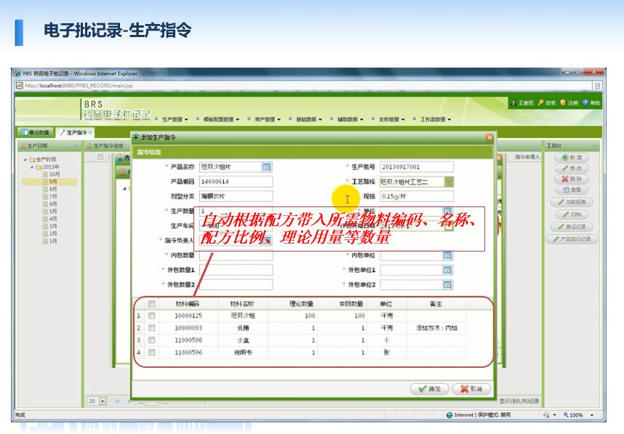Click the lookup icon beside 产品名称 field
The image size is (624, 434).
pyautogui.click(x=266, y=167)
